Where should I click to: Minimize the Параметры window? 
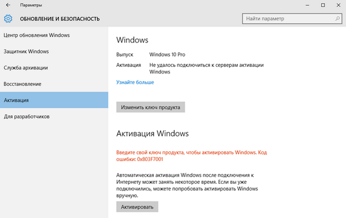(307, 5)
